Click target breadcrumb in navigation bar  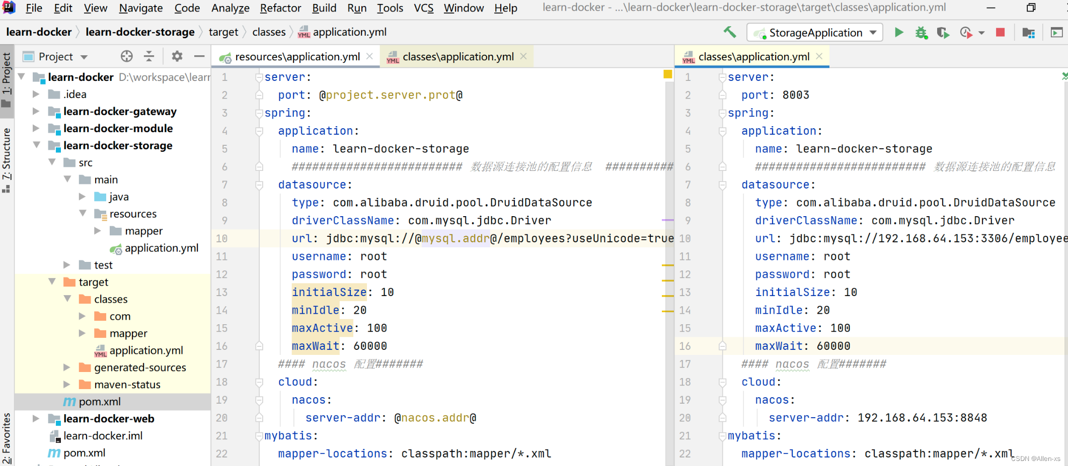pyautogui.click(x=223, y=32)
